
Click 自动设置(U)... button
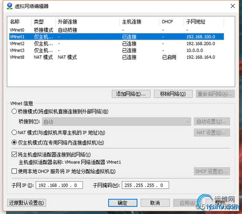(212, 122)
